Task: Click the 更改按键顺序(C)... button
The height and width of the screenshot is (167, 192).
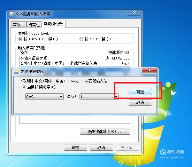Action: (x=105, y=131)
